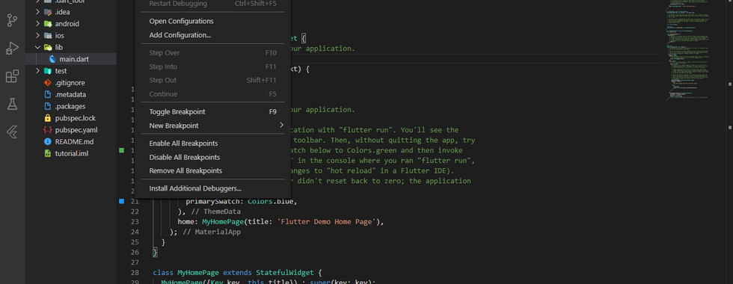Click the .idea folder icon
Viewport: 733px width, 284px height.
pyautogui.click(x=47, y=12)
